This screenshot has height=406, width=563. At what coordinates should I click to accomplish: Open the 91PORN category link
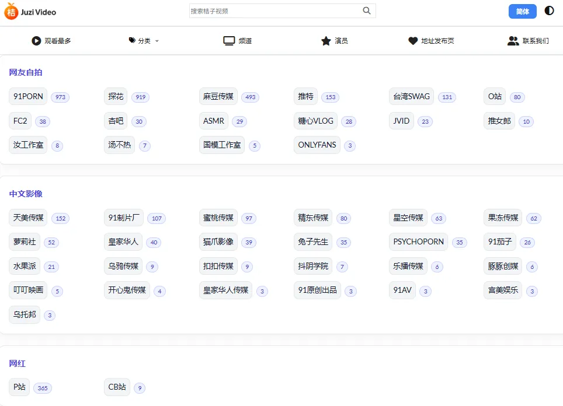click(x=27, y=97)
